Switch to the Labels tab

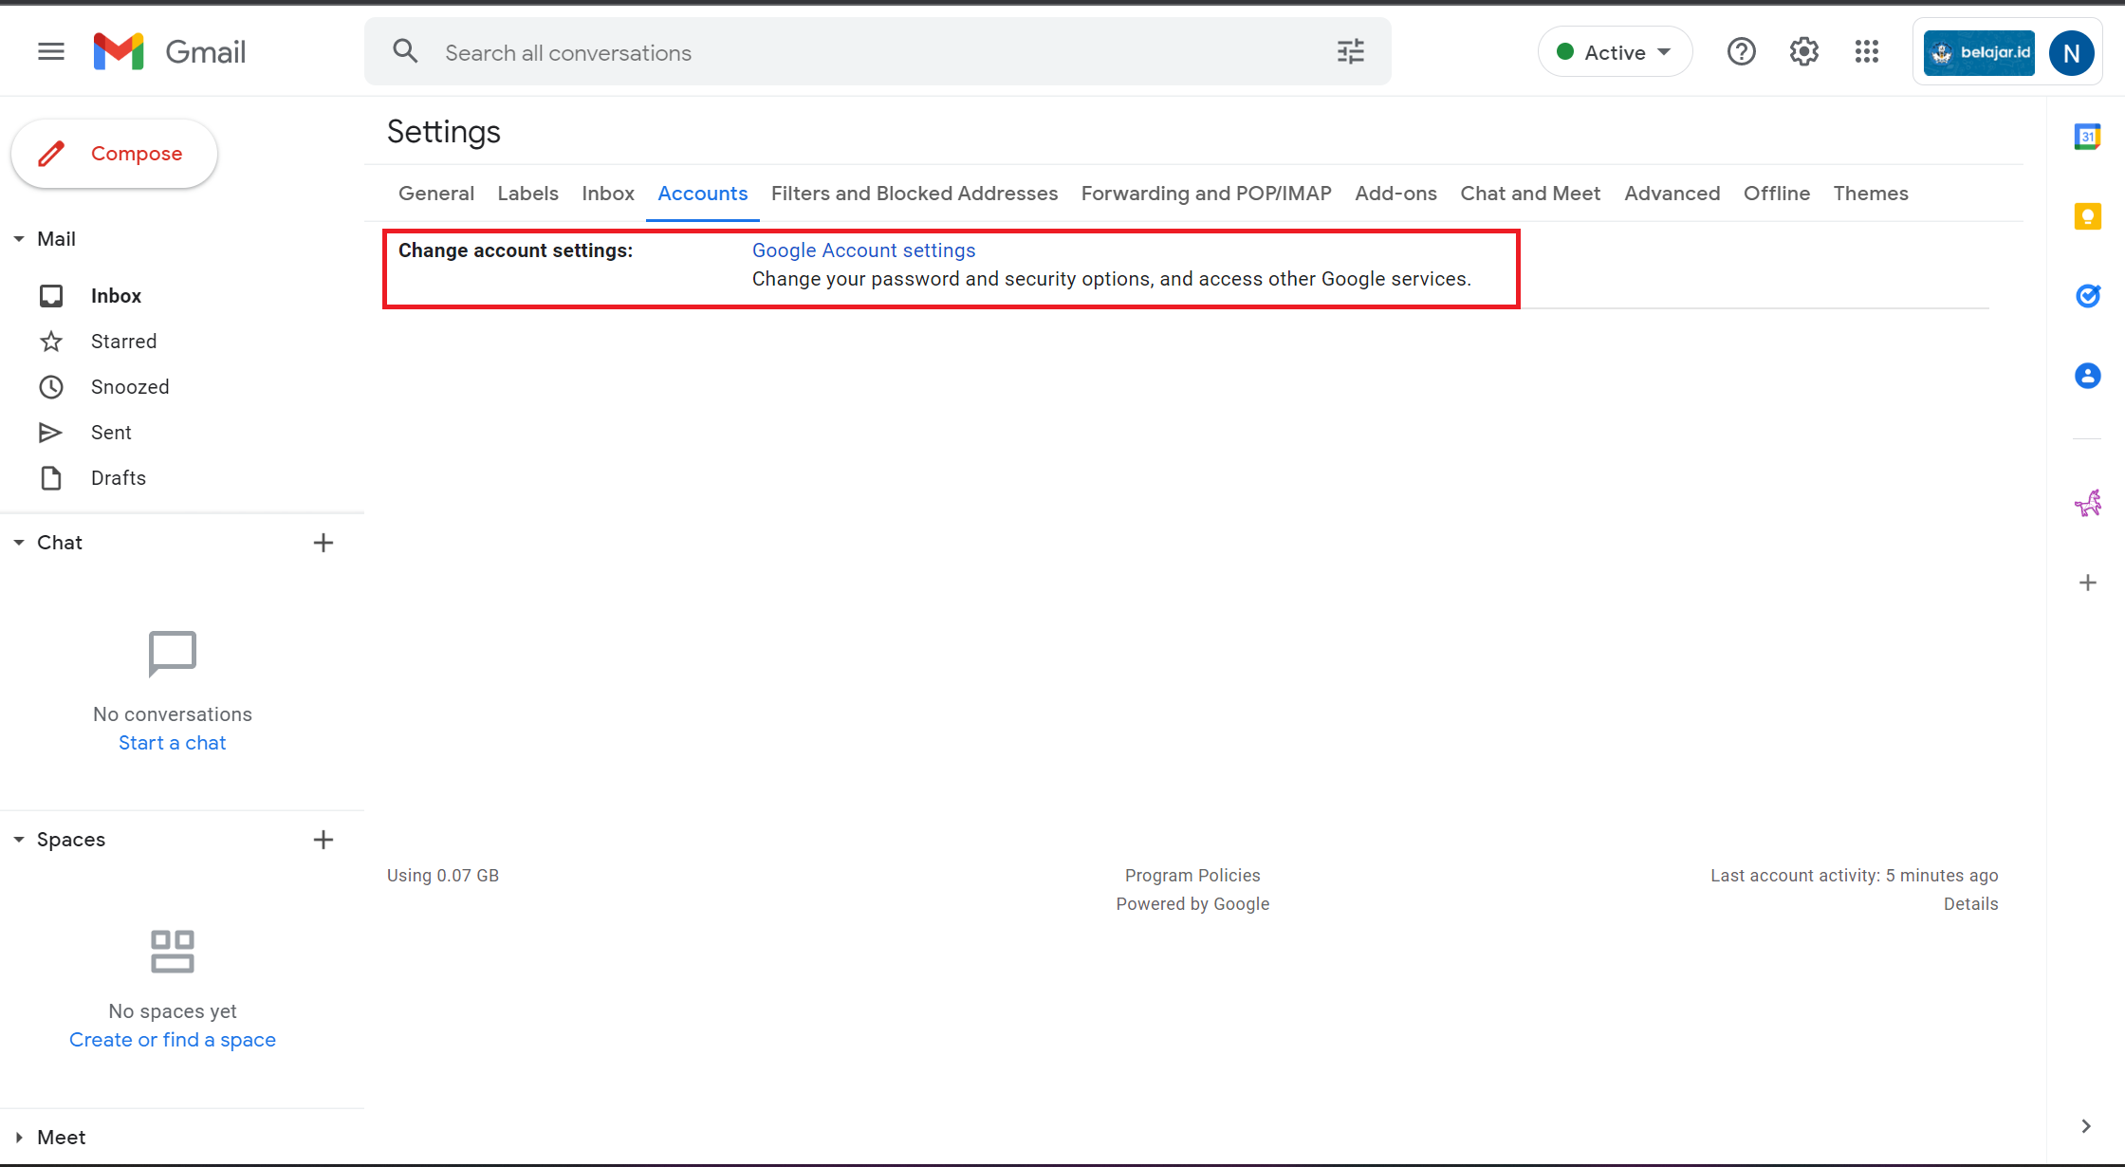pyautogui.click(x=528, y=194)
